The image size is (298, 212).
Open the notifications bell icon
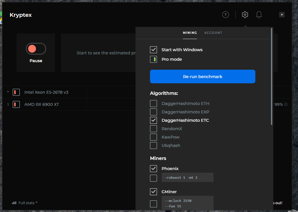click(x=259, y=14)
